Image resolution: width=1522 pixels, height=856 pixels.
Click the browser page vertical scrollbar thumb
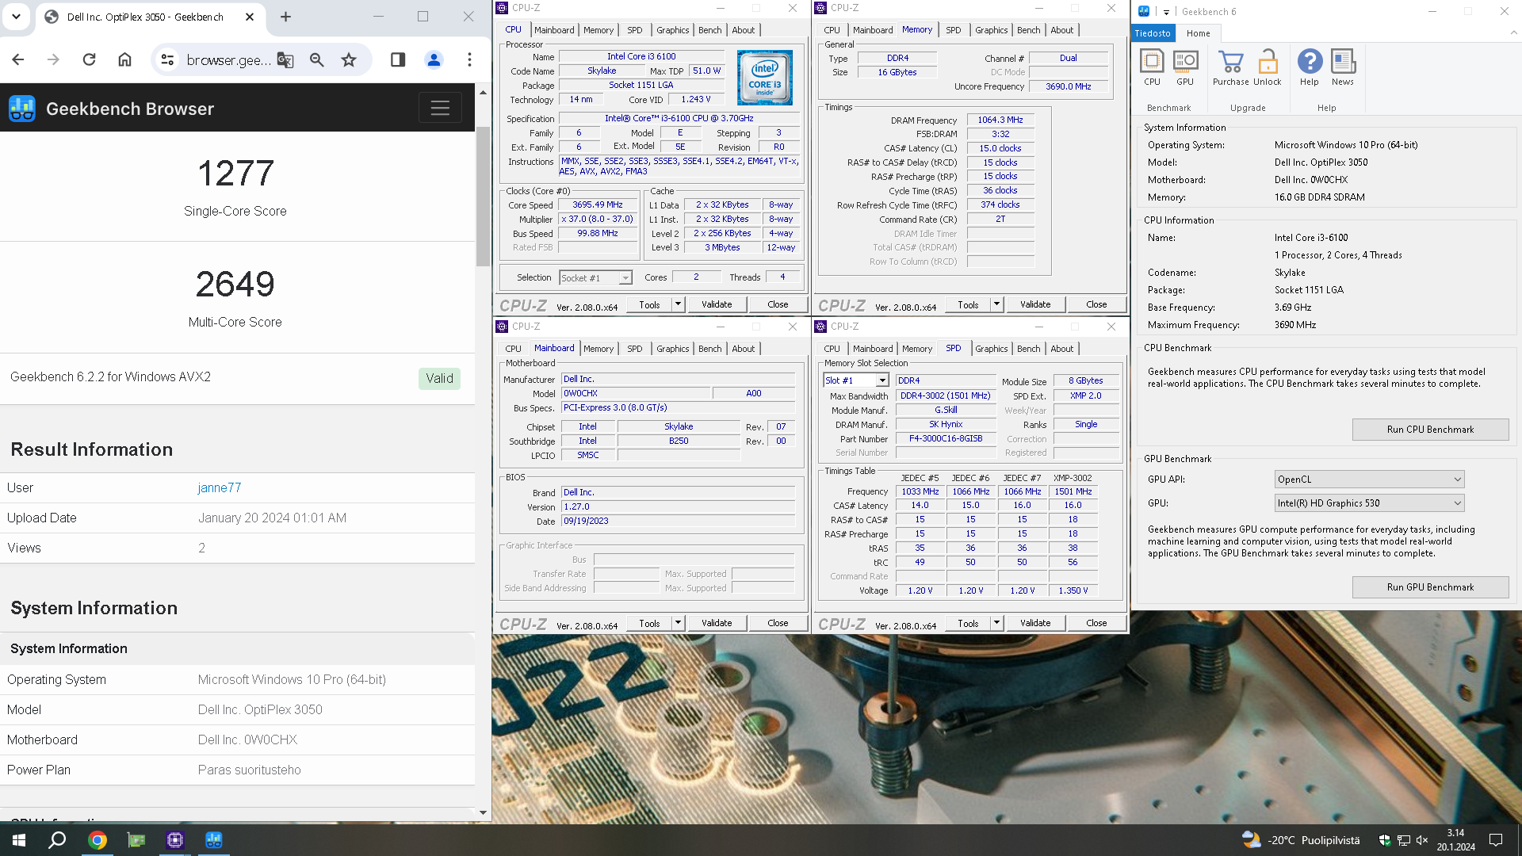(x=483, y=196)
